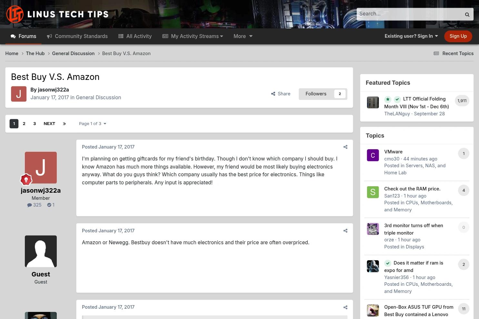This screenshot has width=479, height=319.
Task: Open cmo30 profile link
Action: coord(392,159)
